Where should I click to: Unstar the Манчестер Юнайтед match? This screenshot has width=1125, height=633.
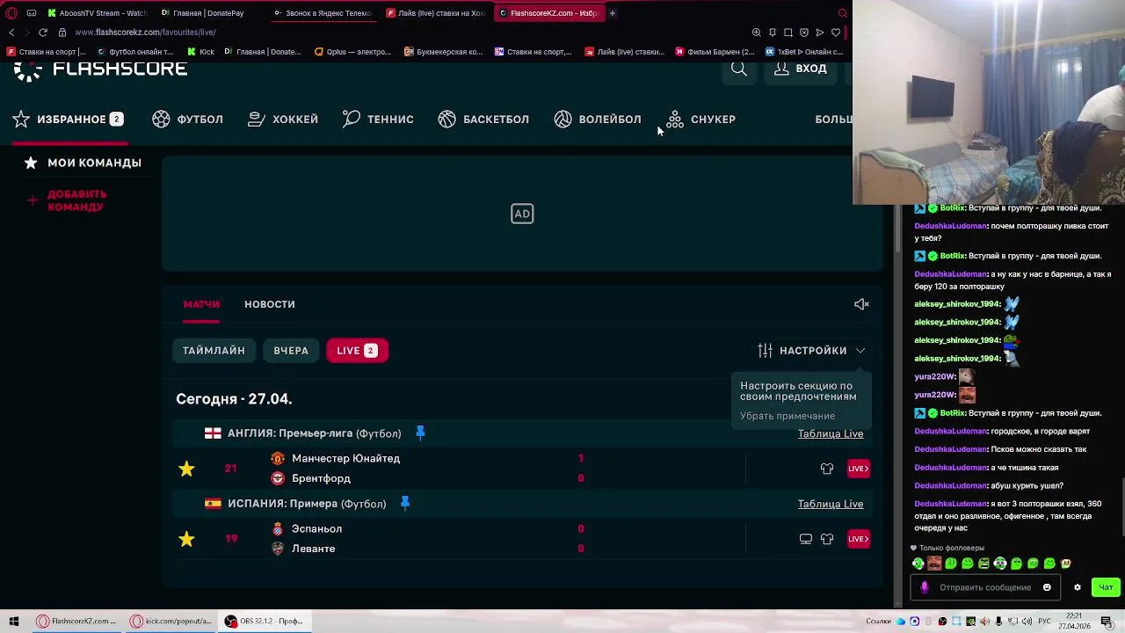(186, 469)
